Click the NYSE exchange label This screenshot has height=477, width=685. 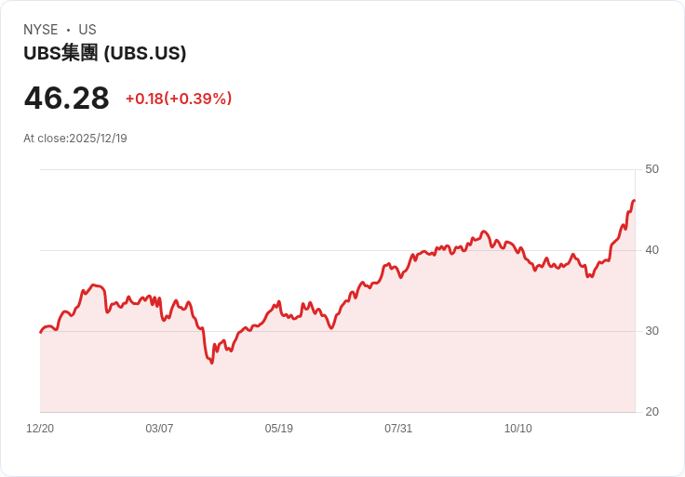pos(41,30)
